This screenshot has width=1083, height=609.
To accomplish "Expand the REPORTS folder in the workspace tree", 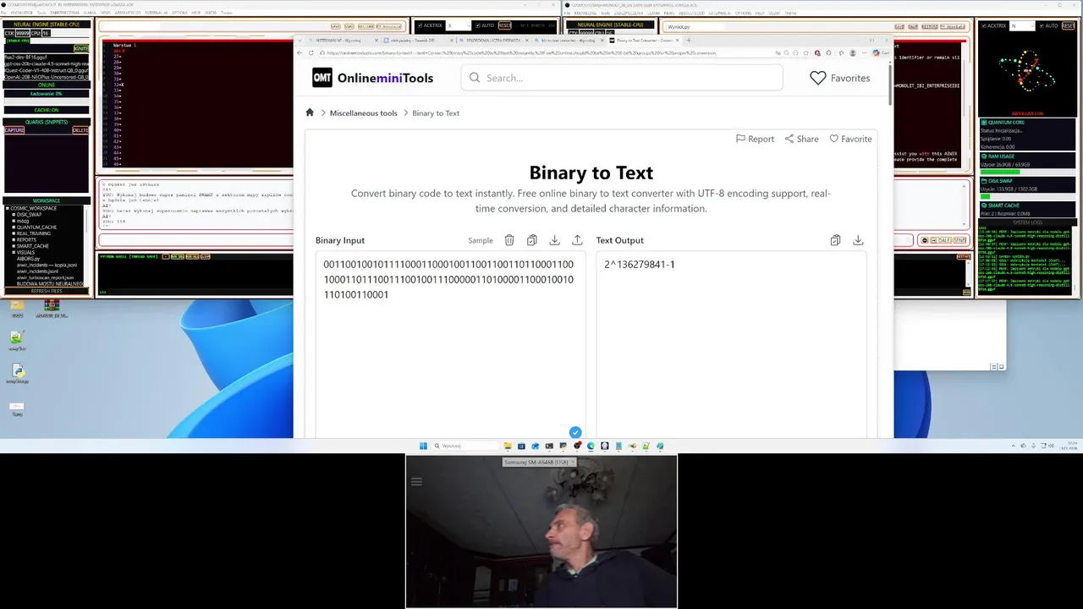I will tap(14, 240).
